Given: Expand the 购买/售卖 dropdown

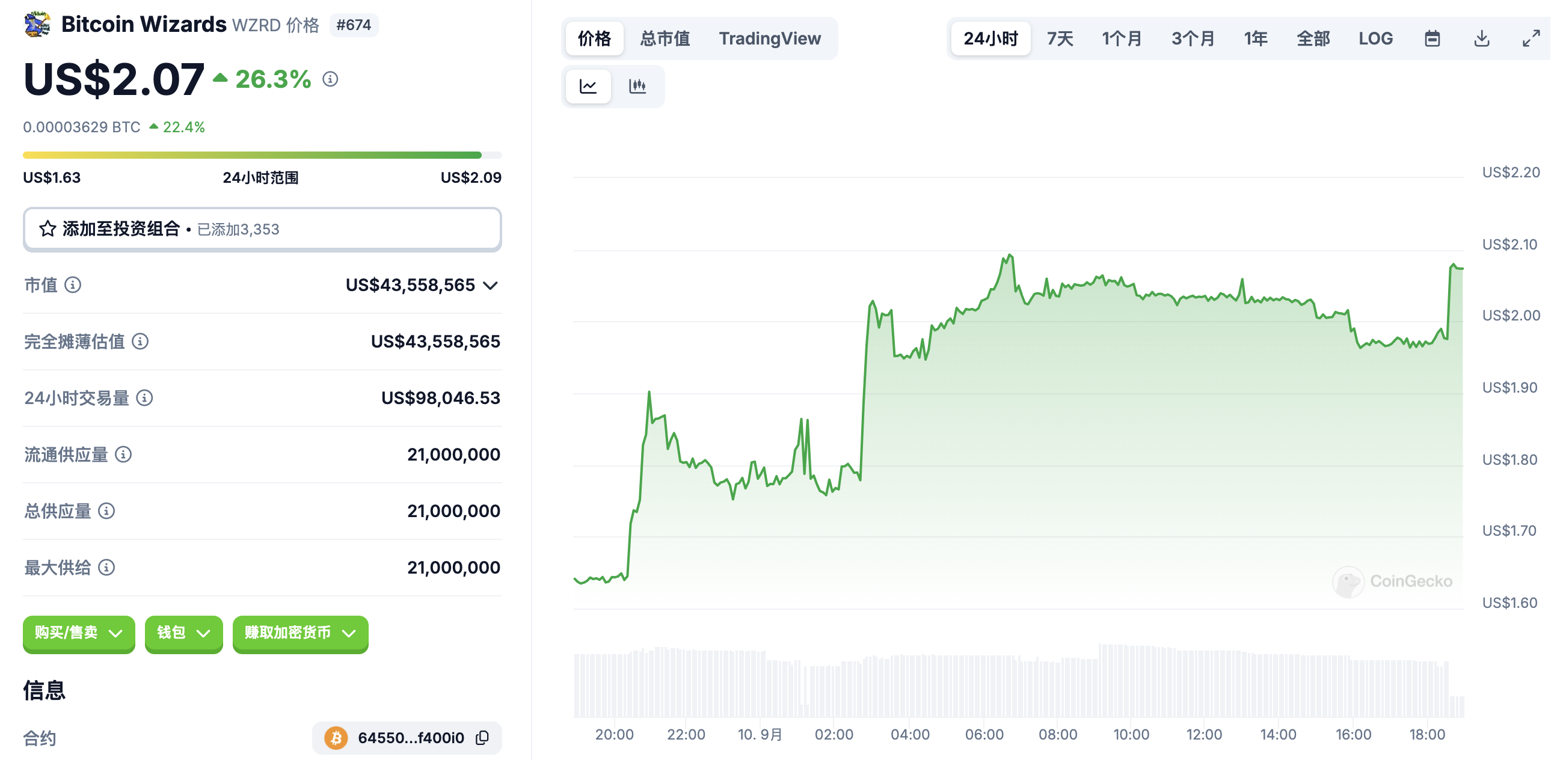Looking at the screenshot, I should click(78, 633).
